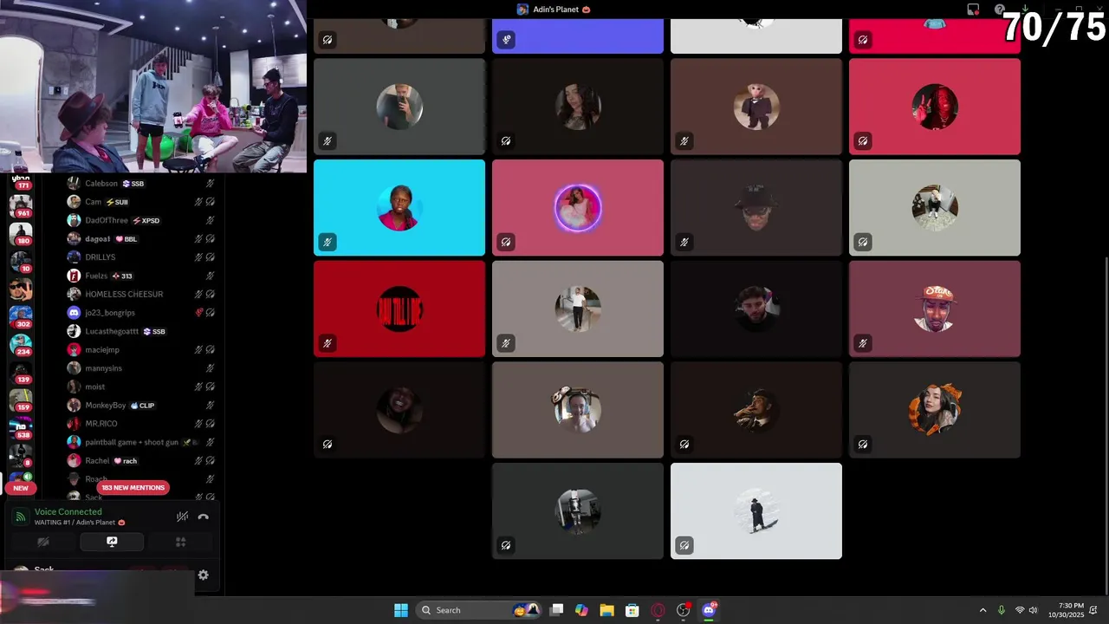Disconnect from the voice channel
The height and width of the screenshot is (624, 1109).
click(204, 517)
